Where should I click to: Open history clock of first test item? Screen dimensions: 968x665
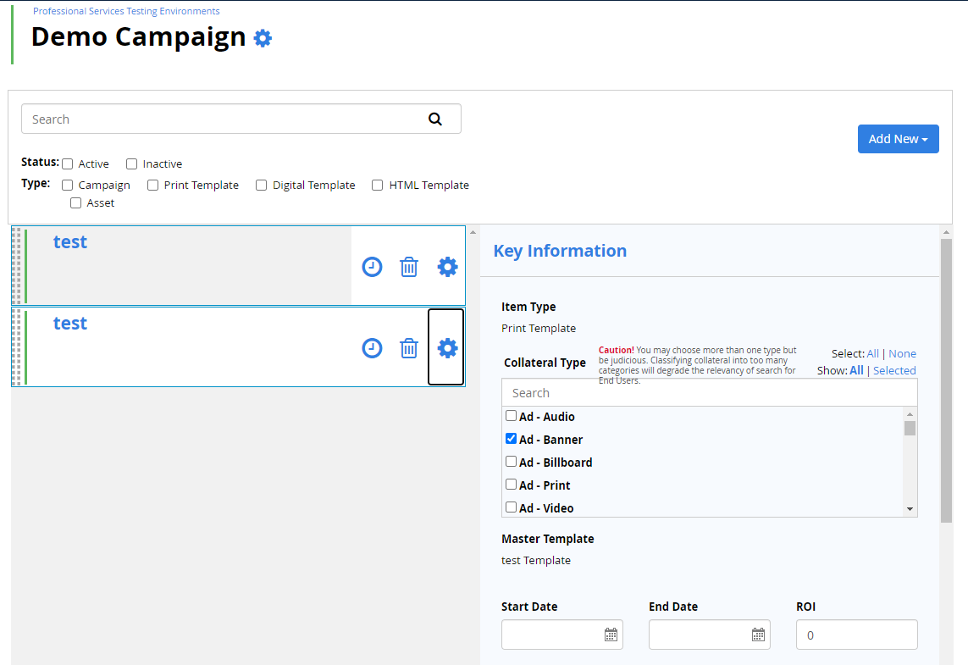point(372,267)
